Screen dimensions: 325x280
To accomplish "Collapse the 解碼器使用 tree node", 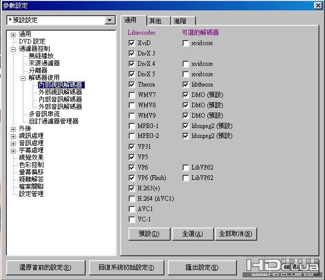I will pyautogui.click(x=23, y=78).
